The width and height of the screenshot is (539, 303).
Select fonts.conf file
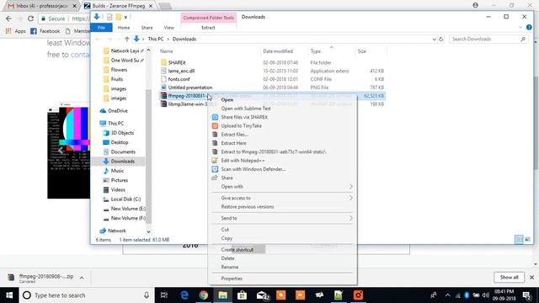point(179,79)
